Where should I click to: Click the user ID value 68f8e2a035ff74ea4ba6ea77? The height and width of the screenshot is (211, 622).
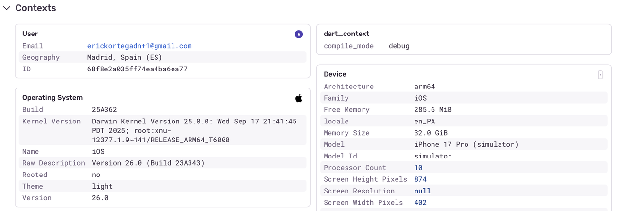click(137, 69)
